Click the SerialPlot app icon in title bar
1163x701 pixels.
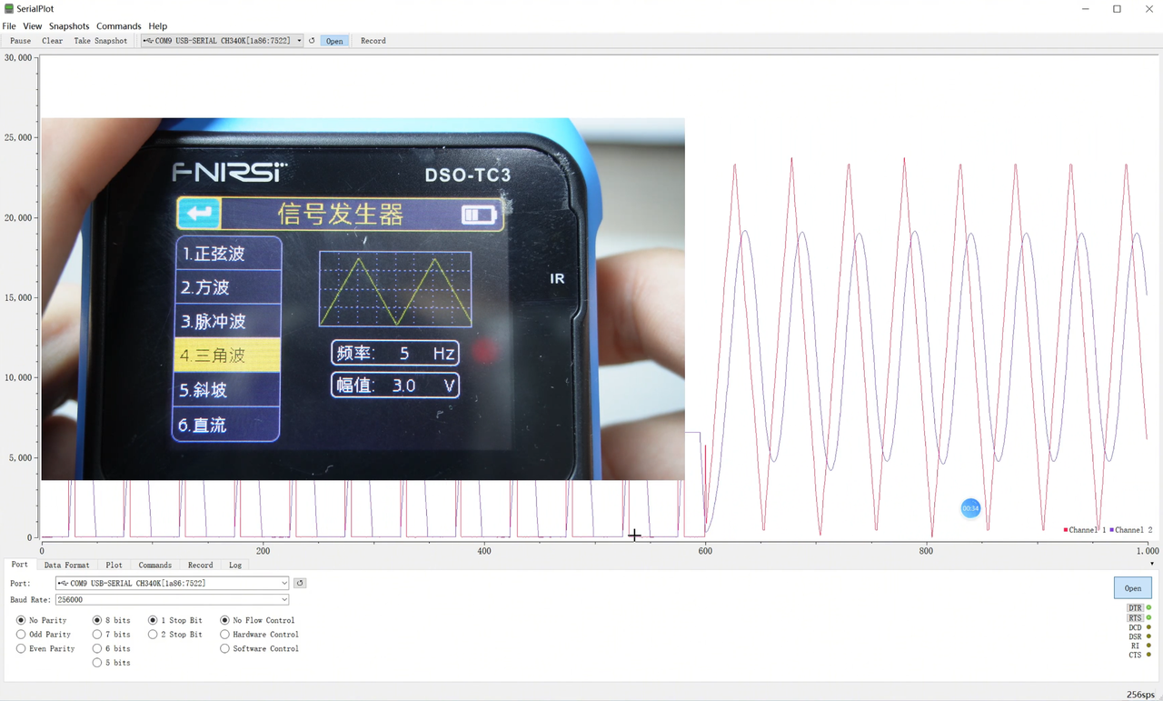8,8
